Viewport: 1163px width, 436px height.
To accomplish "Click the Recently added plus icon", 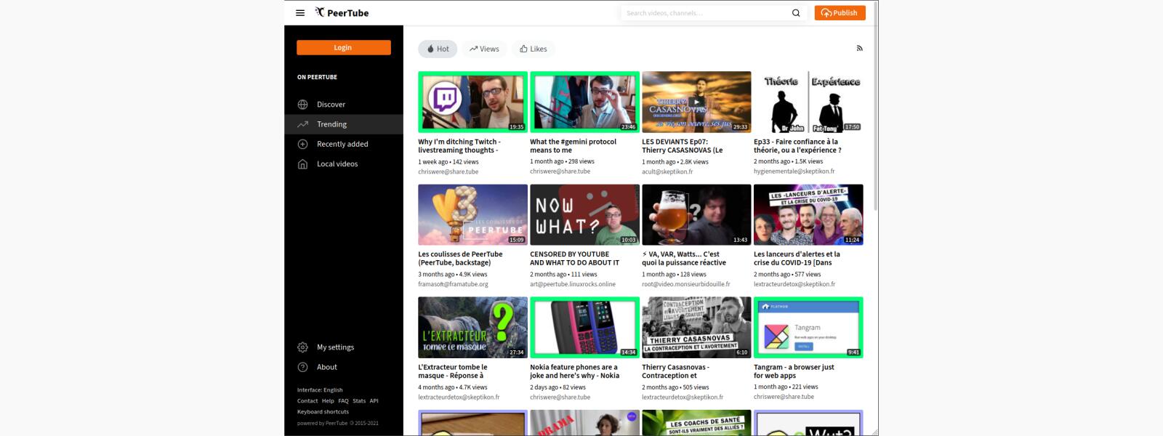I will click(303, 144).
